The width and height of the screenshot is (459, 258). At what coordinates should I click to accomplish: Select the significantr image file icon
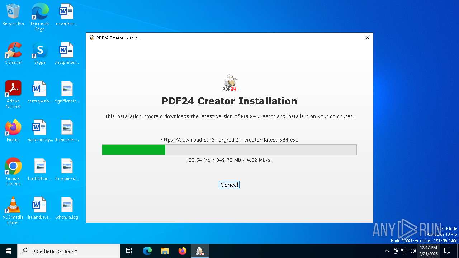coord(67,92)
